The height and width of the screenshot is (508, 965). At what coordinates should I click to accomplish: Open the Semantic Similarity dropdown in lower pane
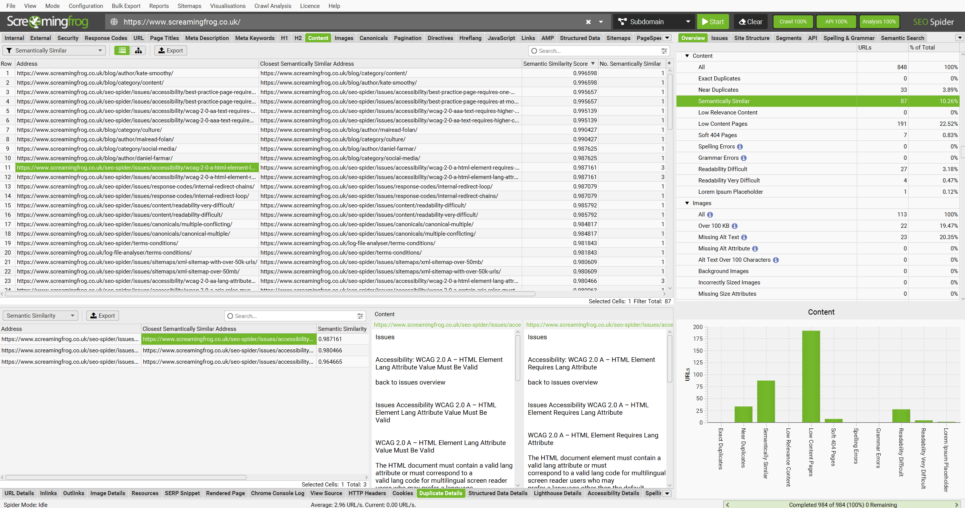pos(40,316)
